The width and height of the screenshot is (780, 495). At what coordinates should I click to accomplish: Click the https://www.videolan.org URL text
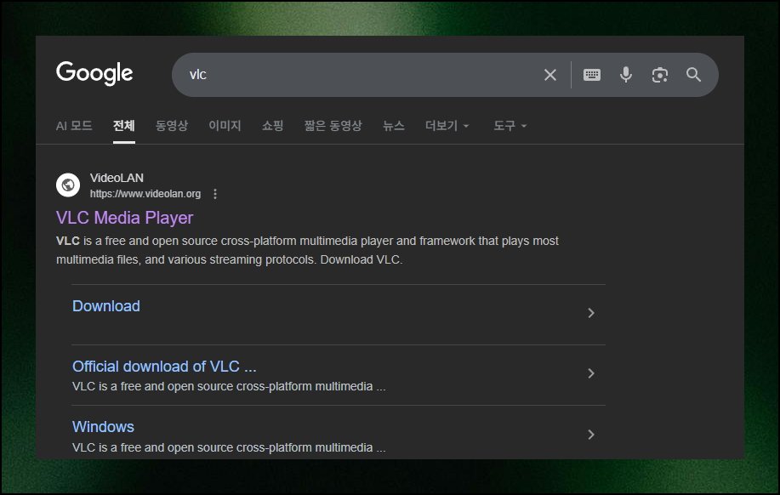[145, 194]
